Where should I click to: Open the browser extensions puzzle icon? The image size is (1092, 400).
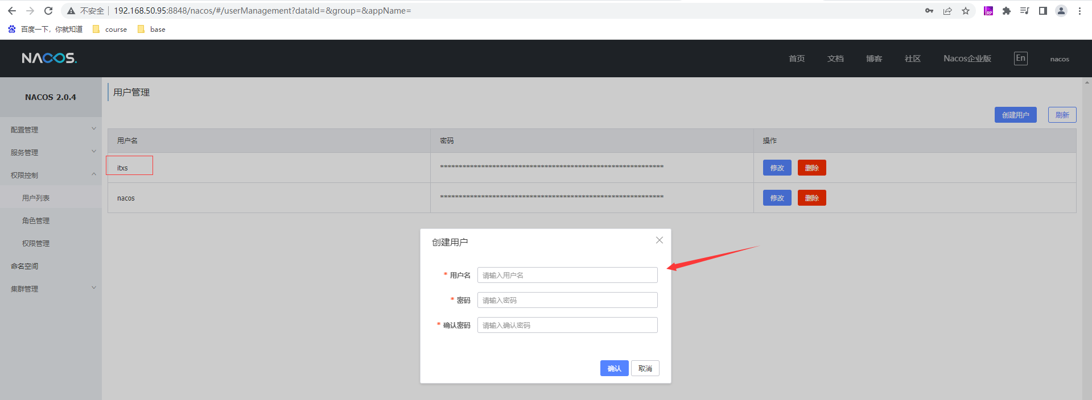1006,11
